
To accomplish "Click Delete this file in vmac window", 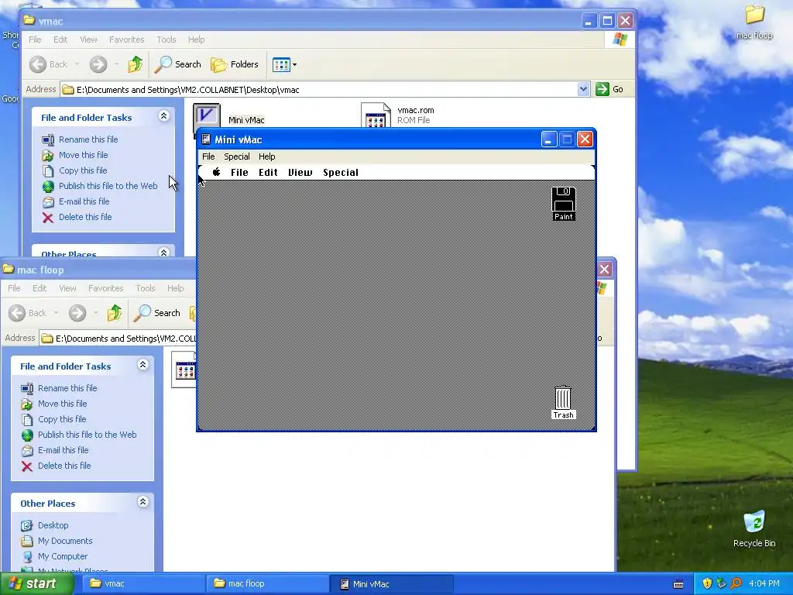I will (x=85, y=217).
